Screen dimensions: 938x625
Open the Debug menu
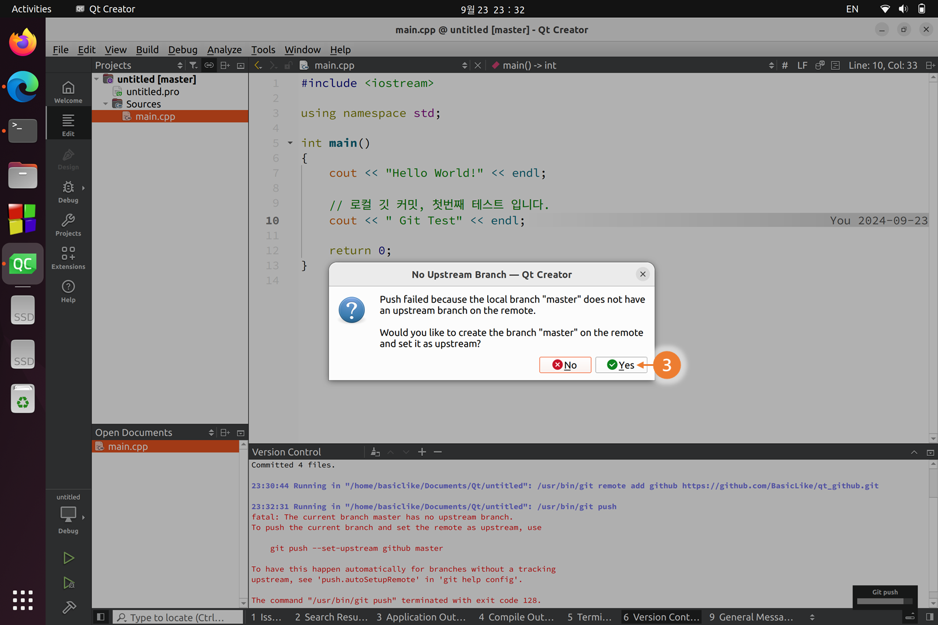click(x=182, y=50)
